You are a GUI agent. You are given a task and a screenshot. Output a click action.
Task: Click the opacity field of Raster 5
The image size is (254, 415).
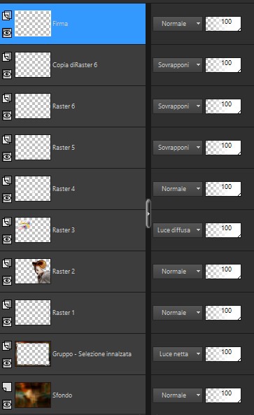point(223,148)
